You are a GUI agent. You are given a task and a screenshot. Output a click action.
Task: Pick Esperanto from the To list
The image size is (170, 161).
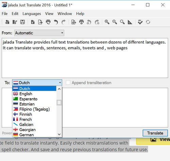pyautogui.click(x=34, y=99)
